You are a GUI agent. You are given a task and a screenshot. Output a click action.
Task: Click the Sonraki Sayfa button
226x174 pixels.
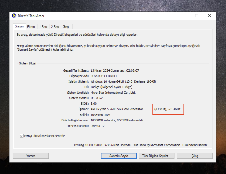tap(119, 156)
